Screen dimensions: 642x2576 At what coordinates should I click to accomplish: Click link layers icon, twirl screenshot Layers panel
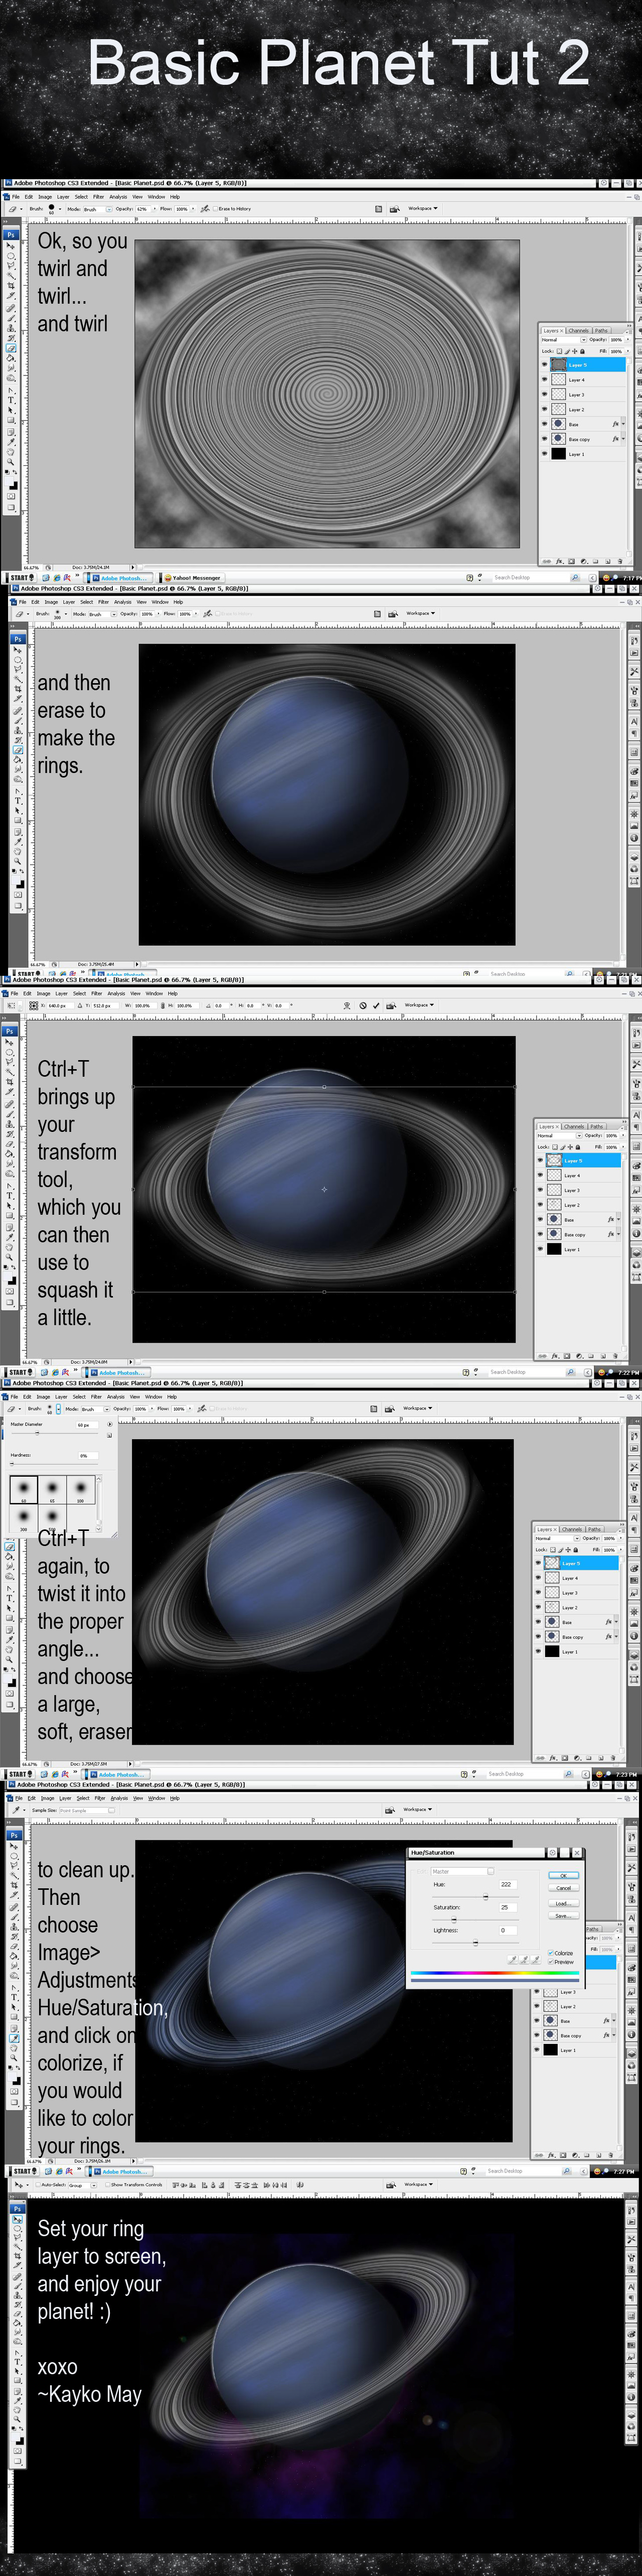click(x=547, y=561)
